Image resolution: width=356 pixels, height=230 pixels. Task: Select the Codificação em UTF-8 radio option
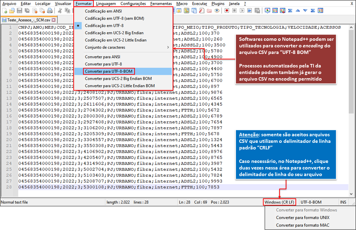coord(104,26)
